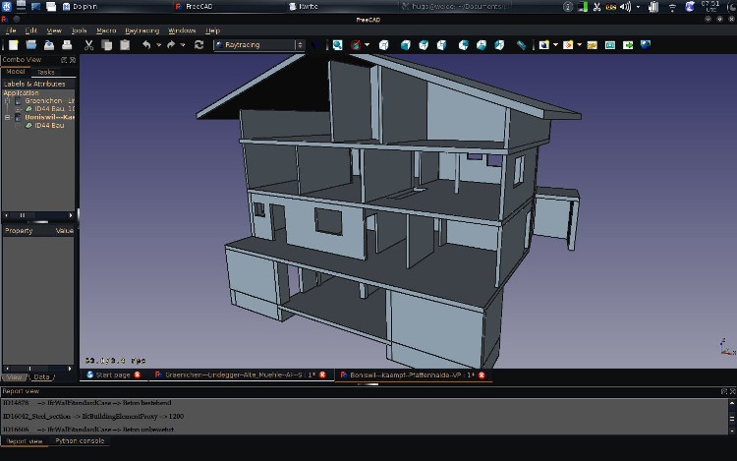Switch to the Data property tab
The image size is (737, 461).
(42, 376)
